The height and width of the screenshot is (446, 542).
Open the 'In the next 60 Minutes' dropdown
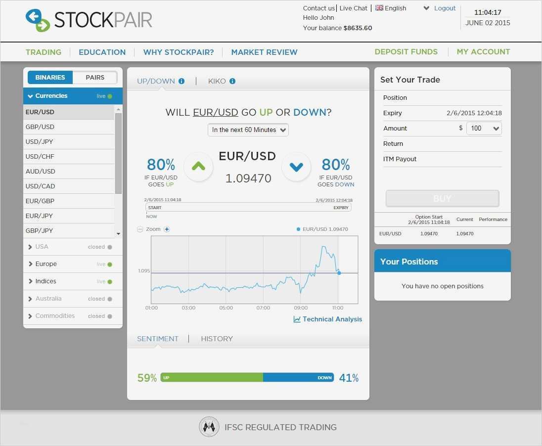point(248,130)
